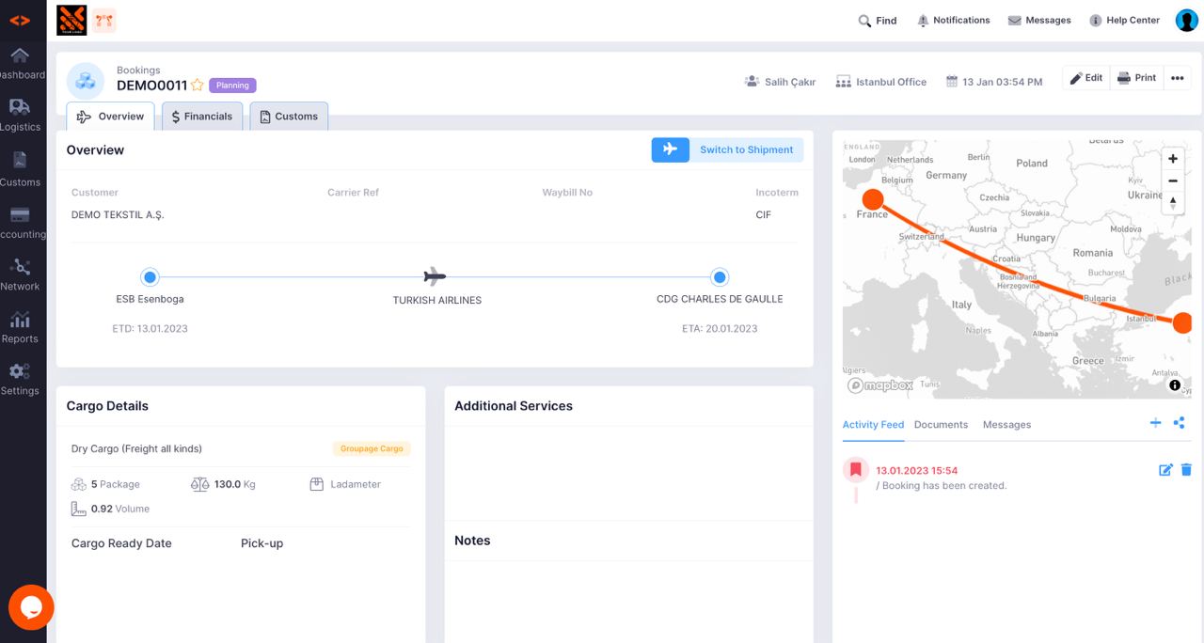Open the share options for the activity feed
The width and height of the screenshot is (1204, 643).
(x=1180, y=423)
